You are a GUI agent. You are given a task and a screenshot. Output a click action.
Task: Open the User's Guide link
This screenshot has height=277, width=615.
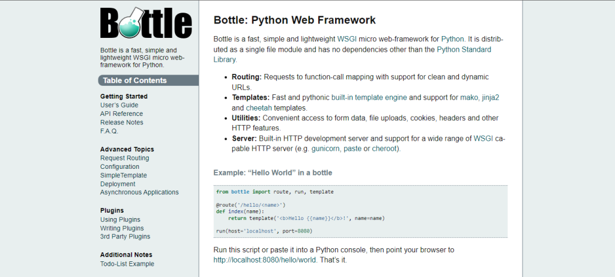[x=119, y=105]
